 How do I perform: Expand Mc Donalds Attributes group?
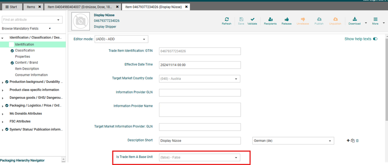2,114
